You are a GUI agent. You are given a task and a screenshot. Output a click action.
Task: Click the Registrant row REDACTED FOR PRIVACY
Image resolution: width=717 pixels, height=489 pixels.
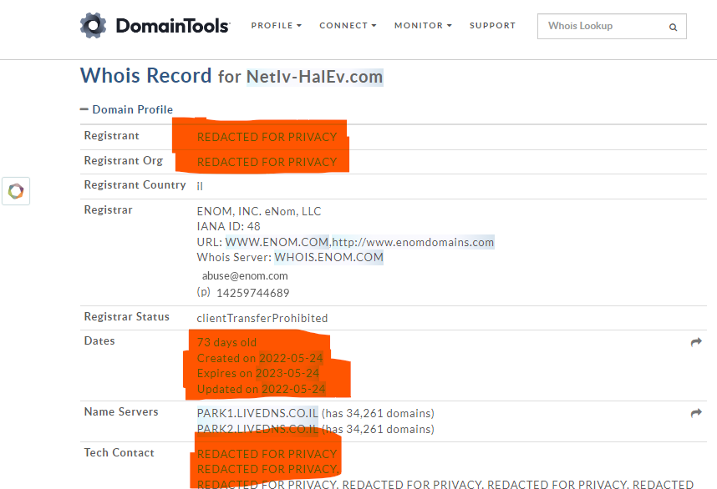[x=267, y=137]
